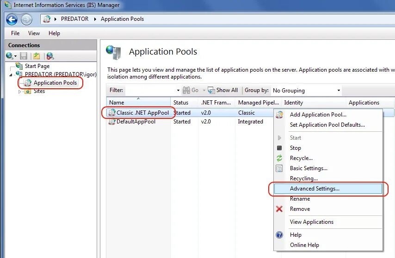Select Start Page in Connections tree

click(x=37, y=66)
